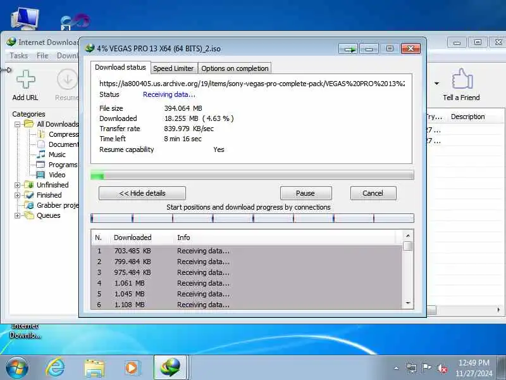Click the scroll down arrow of connections list
506x380 pixels.
coord(408,303)
